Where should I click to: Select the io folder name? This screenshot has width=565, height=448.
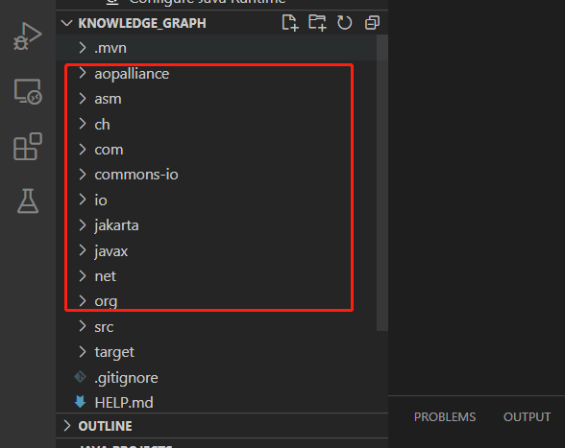point(101,200)
